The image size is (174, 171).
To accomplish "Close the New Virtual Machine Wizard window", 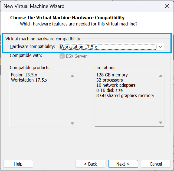I will coord(167,6).
